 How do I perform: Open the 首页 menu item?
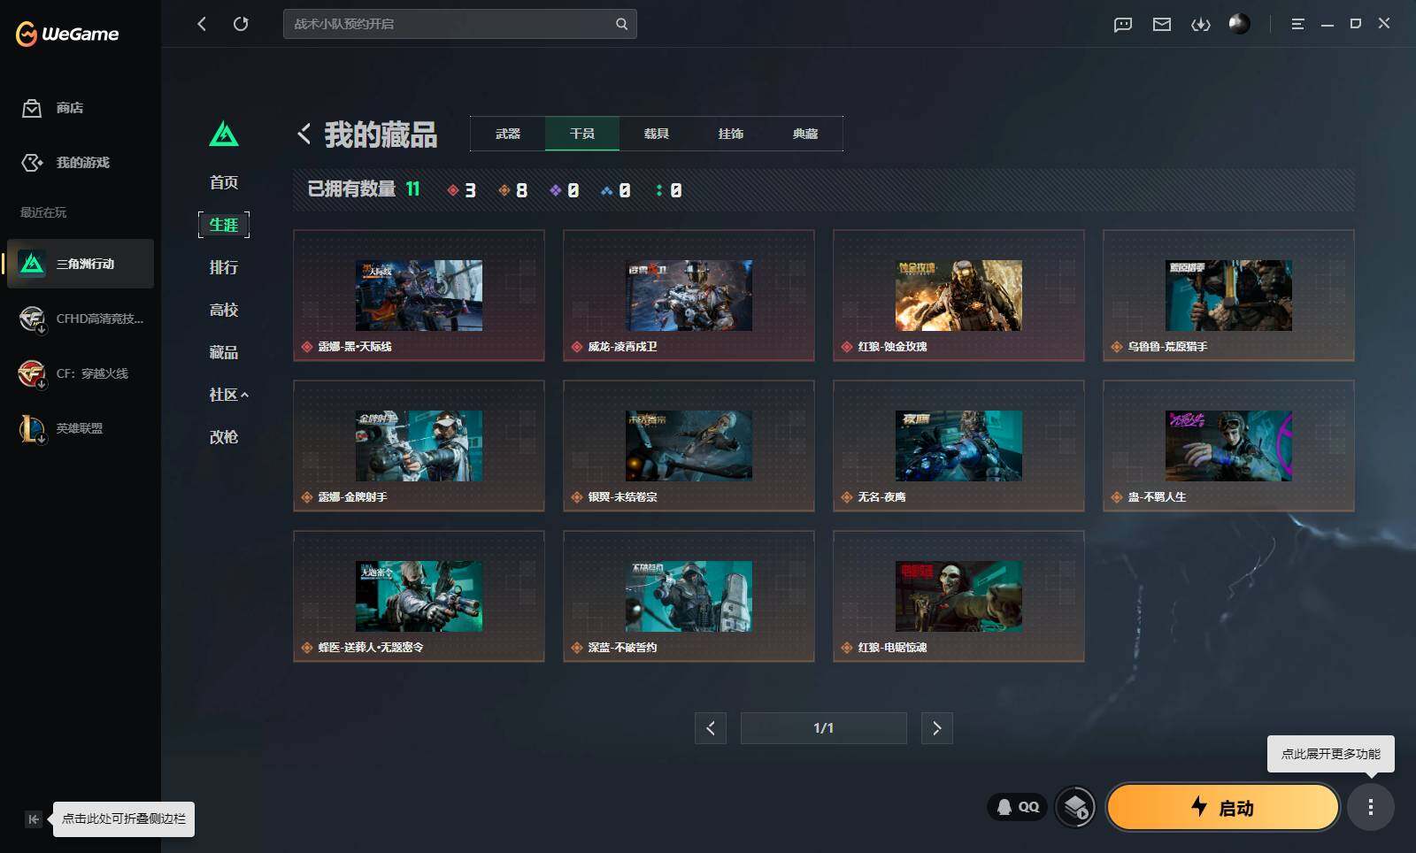[224, 182]
